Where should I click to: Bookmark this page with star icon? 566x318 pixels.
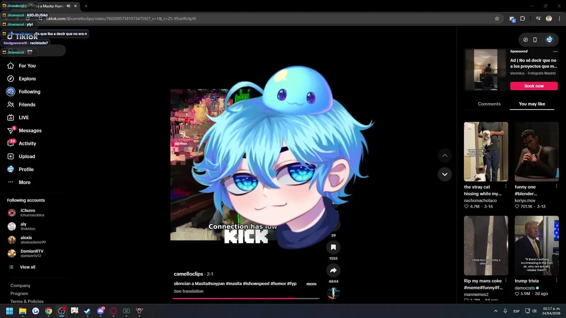coord(497,19)
